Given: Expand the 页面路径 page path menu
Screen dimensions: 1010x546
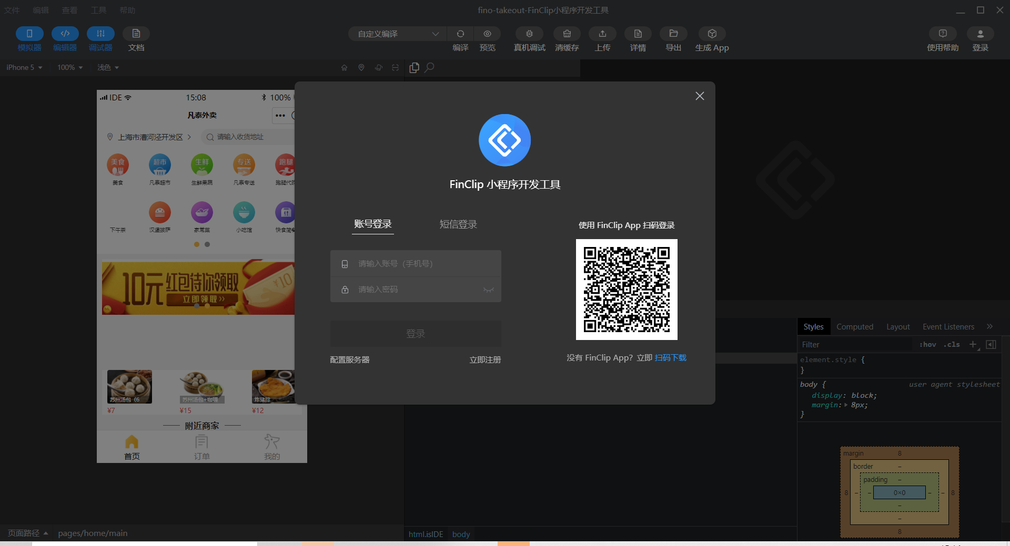Looking at the screenshot, I should point(28,533).
